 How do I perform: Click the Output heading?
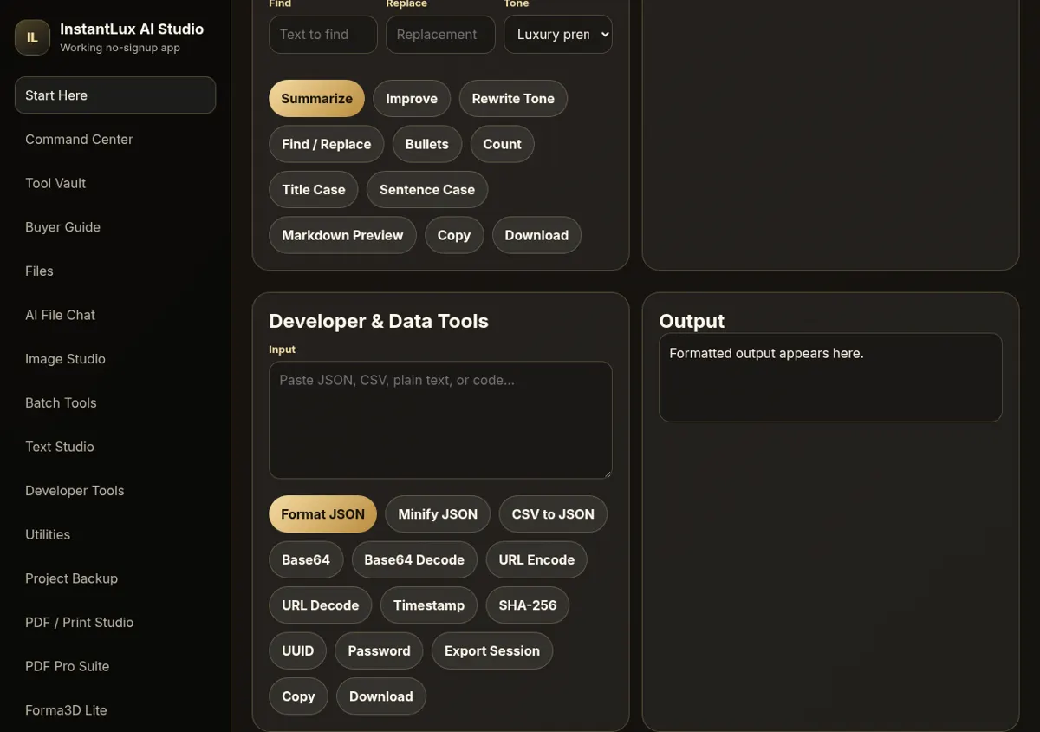click(x=692, y=321)
